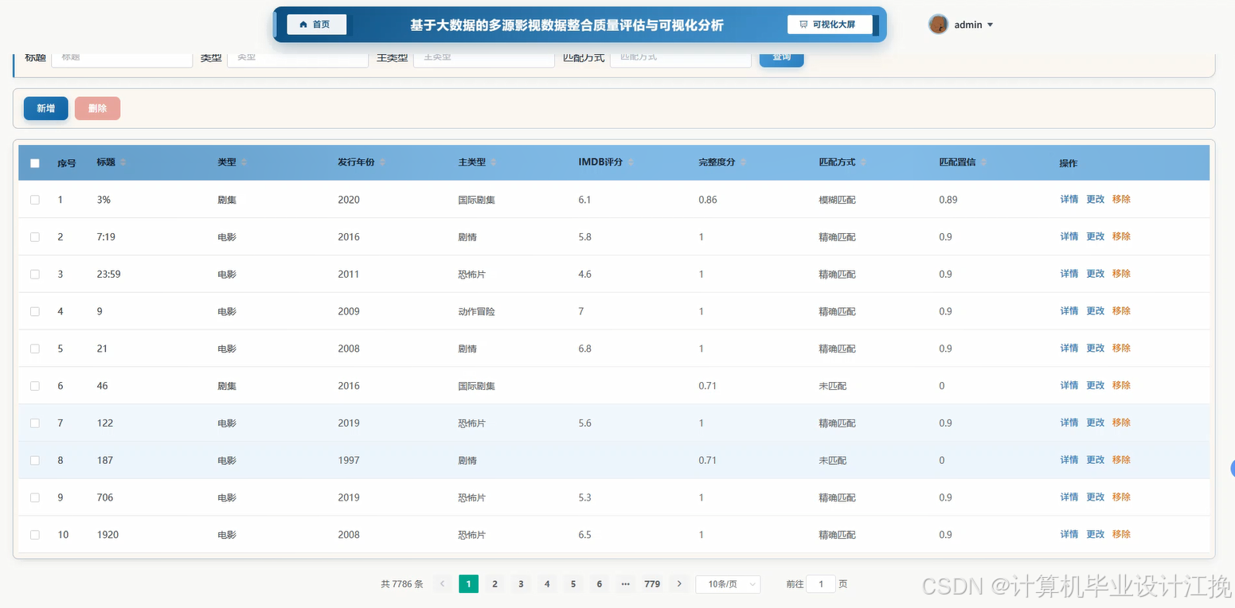Jump to last page 779
Image resolution: width=1235 pixels, height=608 pixels.
[652, 584]
